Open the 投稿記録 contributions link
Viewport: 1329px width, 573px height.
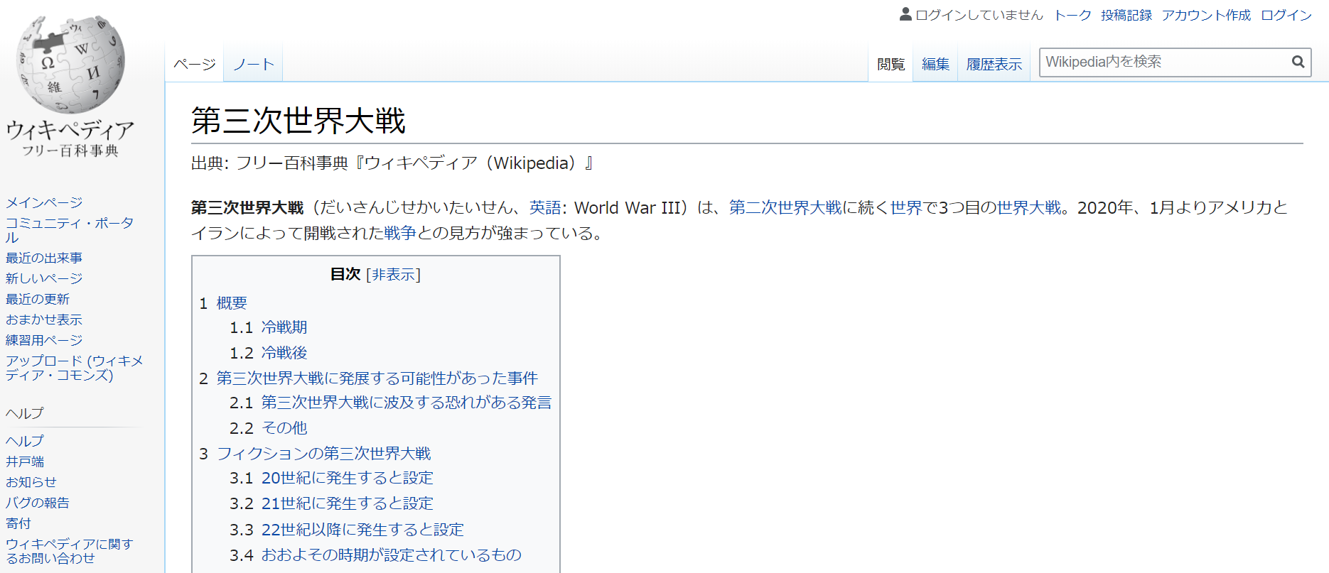coord(1126,15)
